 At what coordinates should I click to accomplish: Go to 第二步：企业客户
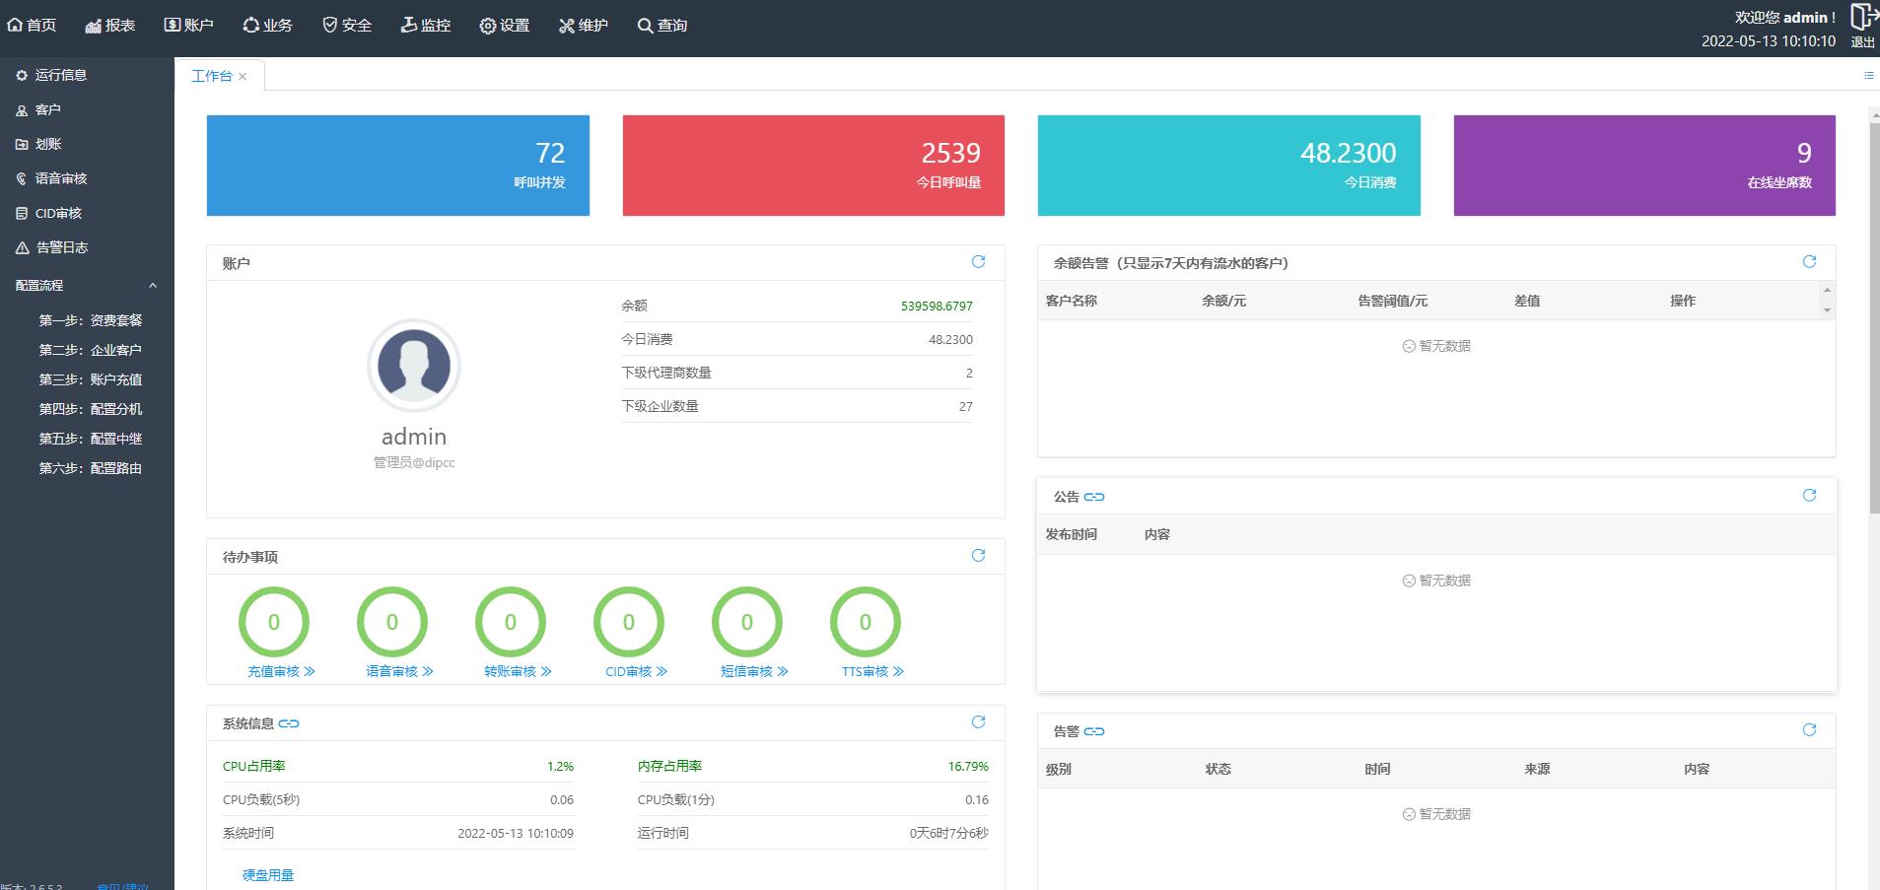pos(91,350)
